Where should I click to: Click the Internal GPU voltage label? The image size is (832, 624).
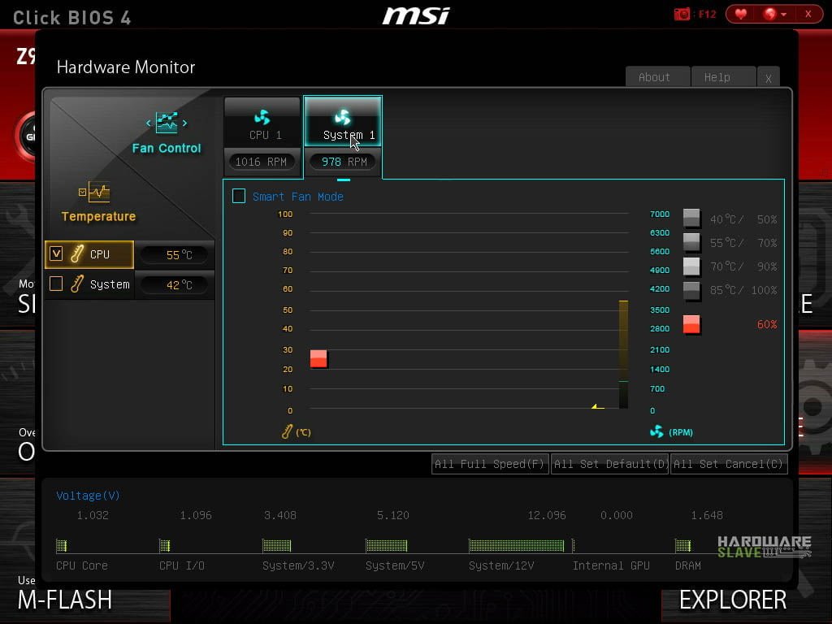(x=611, y=565)
